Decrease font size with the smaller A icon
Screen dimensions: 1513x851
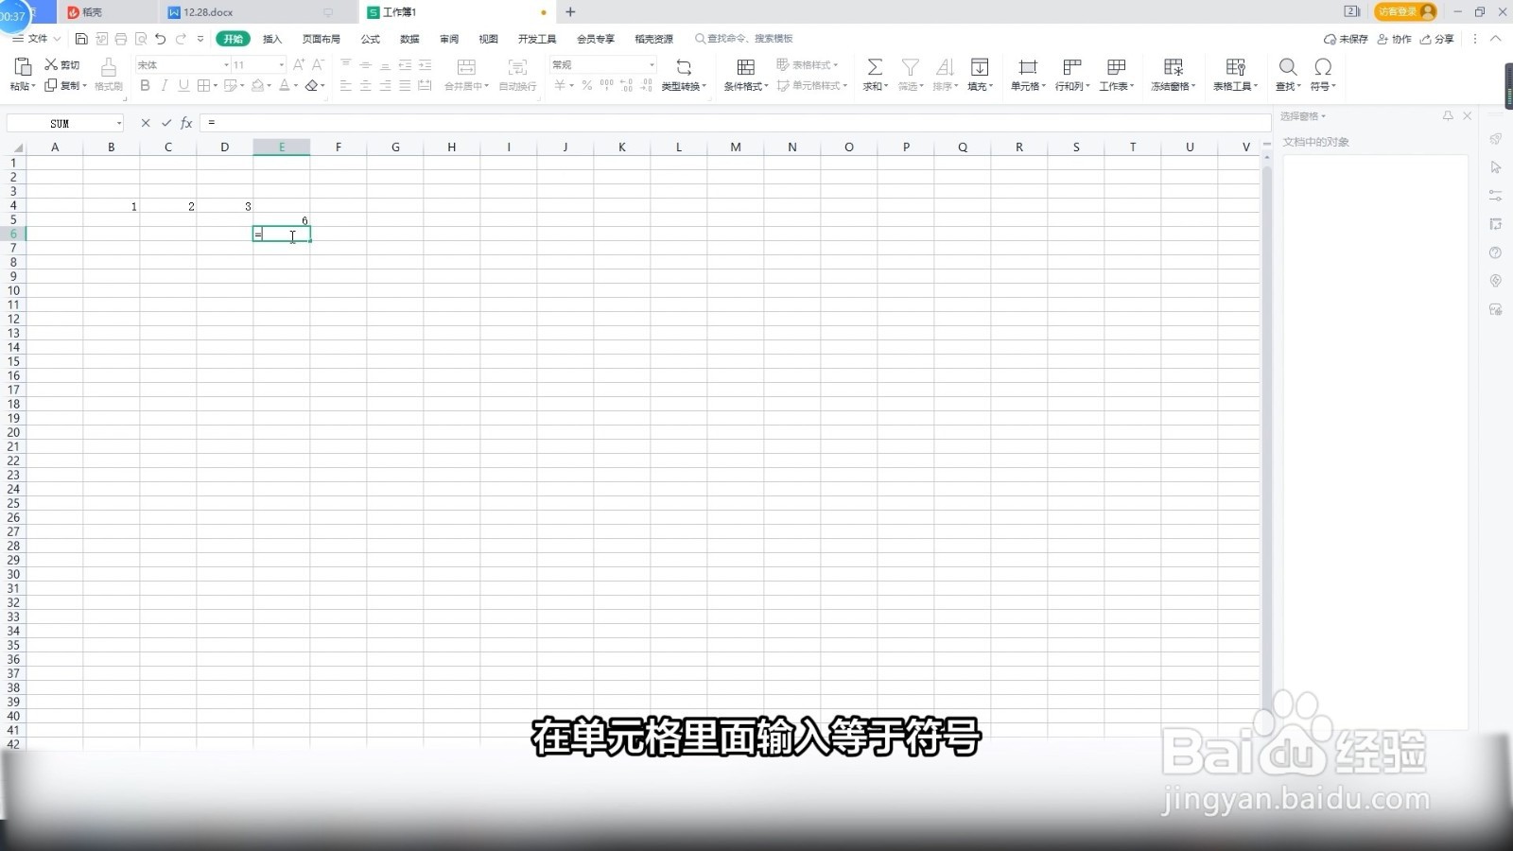[318, 64]
